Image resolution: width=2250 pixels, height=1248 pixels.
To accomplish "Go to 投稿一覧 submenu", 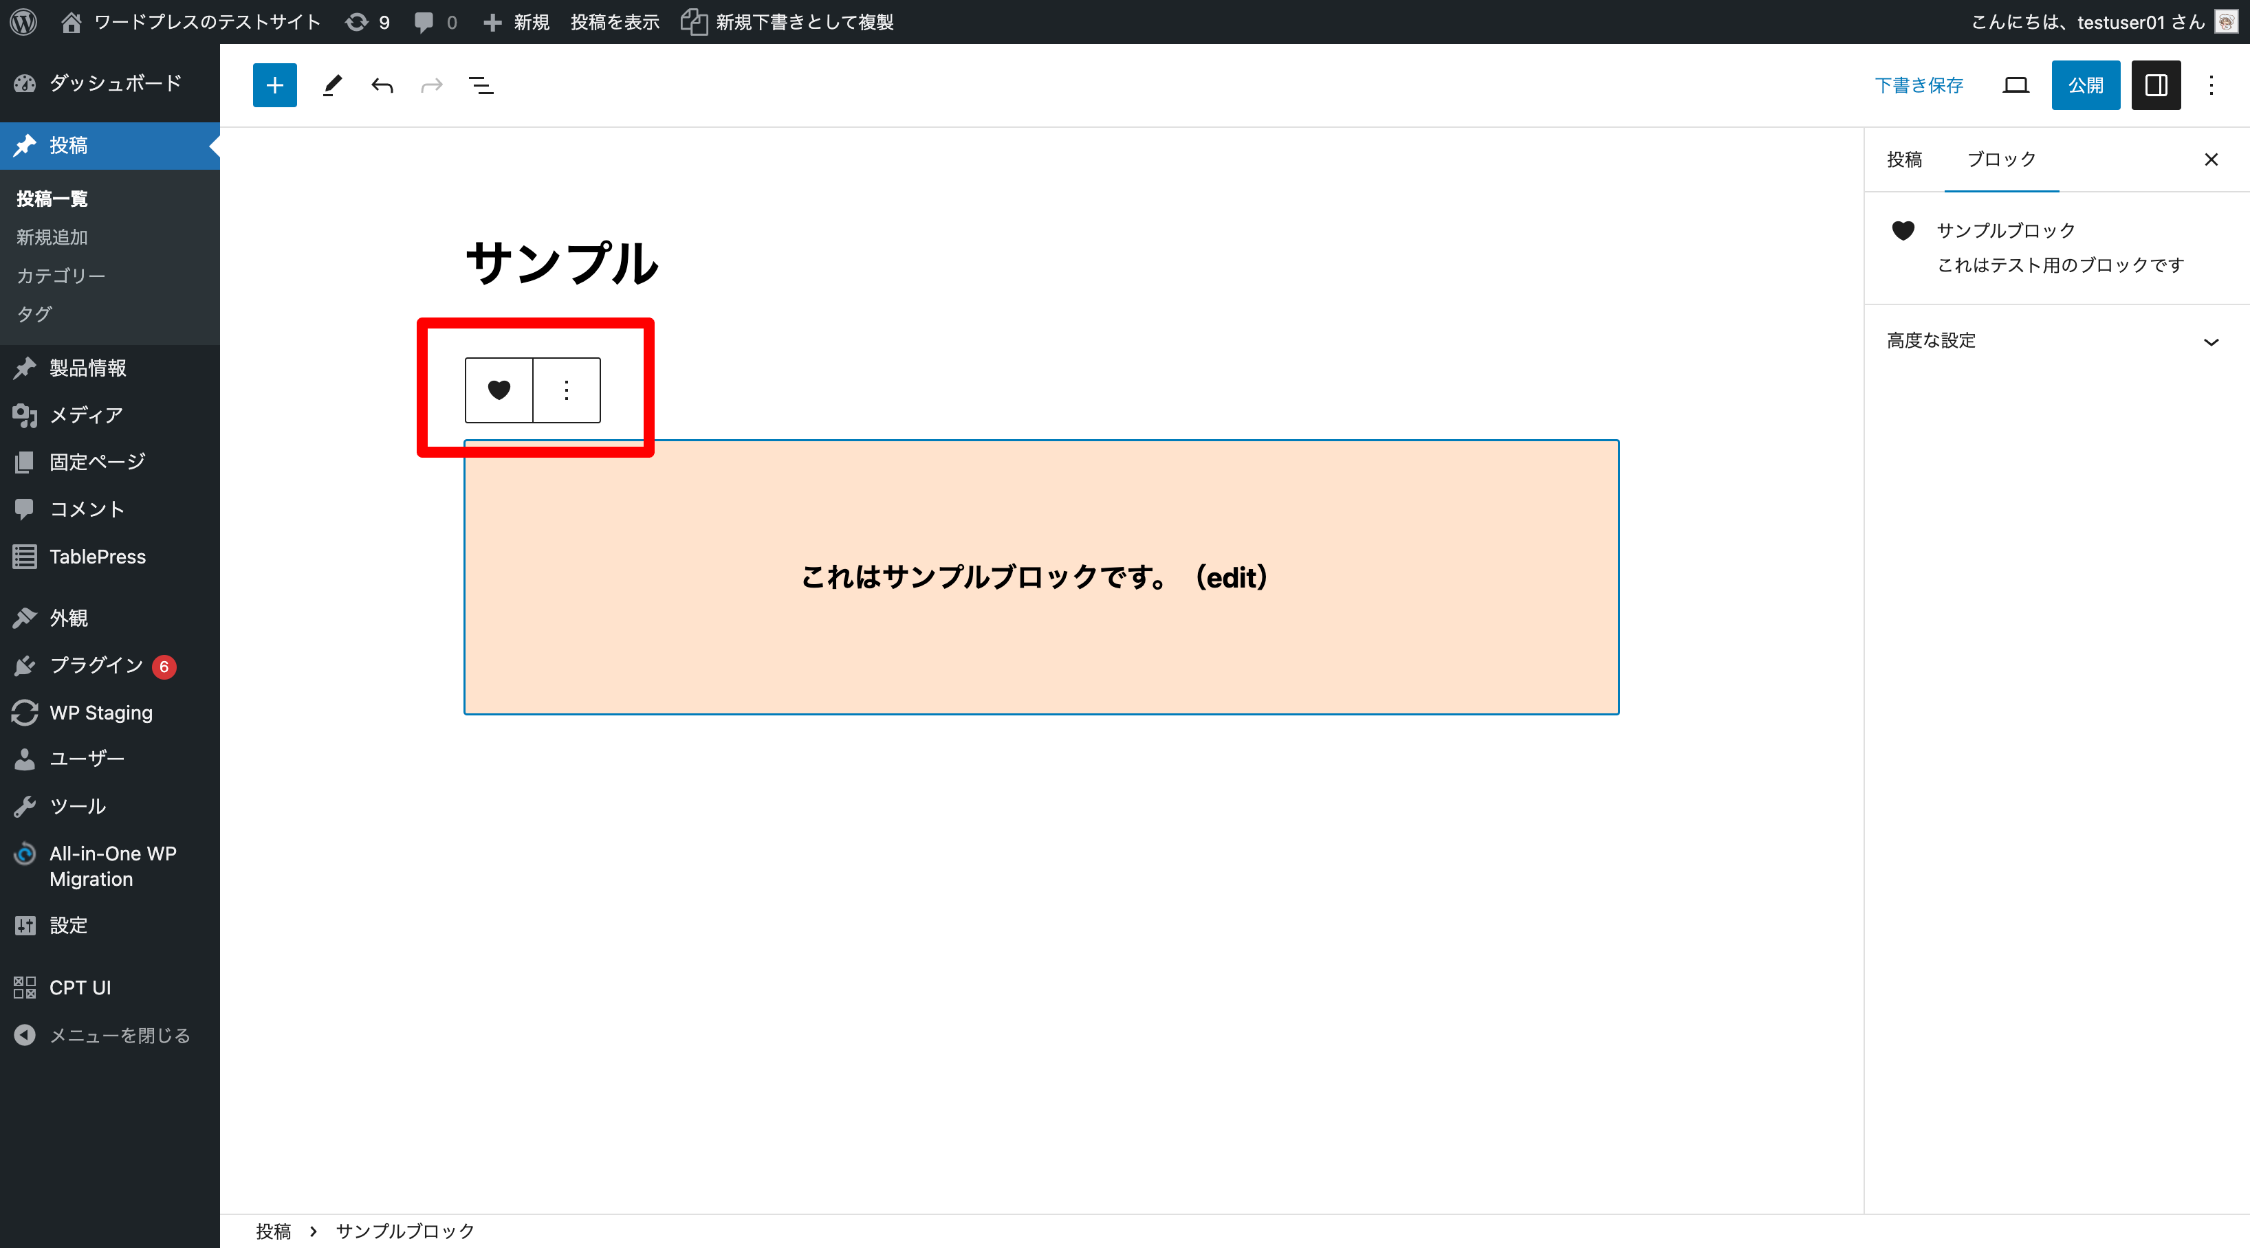I will tap(52, 199).
